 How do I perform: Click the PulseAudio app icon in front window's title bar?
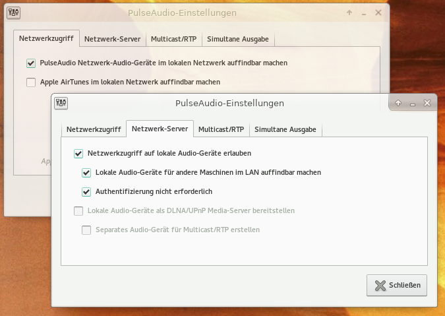61,103
